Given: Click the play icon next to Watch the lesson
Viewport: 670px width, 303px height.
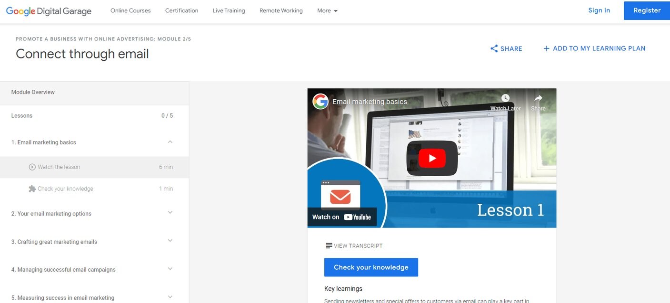Looking at the screenshot, I should point(32,167).
